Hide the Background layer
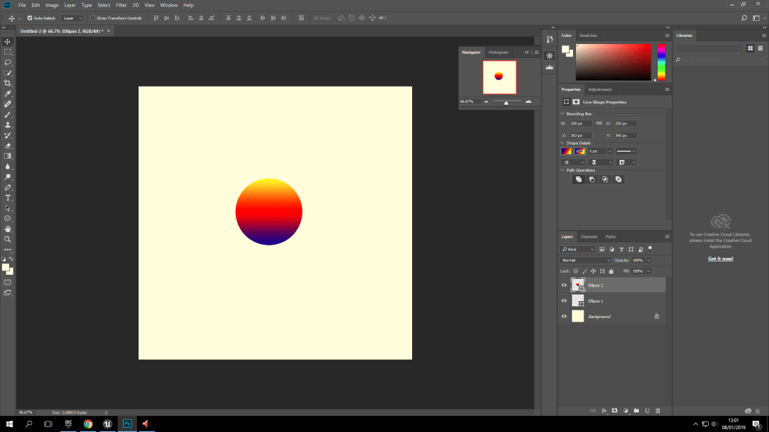 click(564, 316)
